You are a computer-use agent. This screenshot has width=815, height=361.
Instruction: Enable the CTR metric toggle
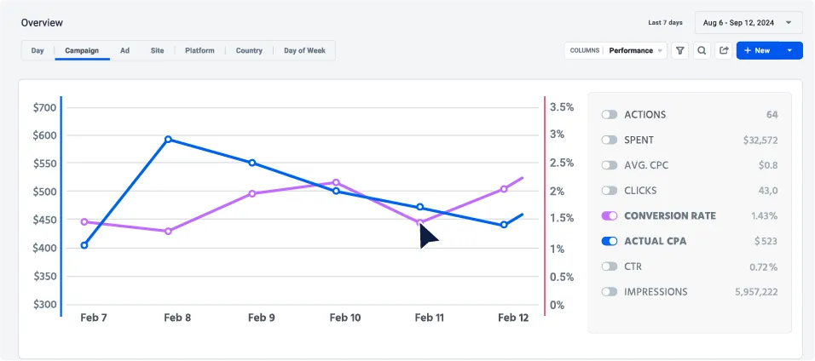609,266
